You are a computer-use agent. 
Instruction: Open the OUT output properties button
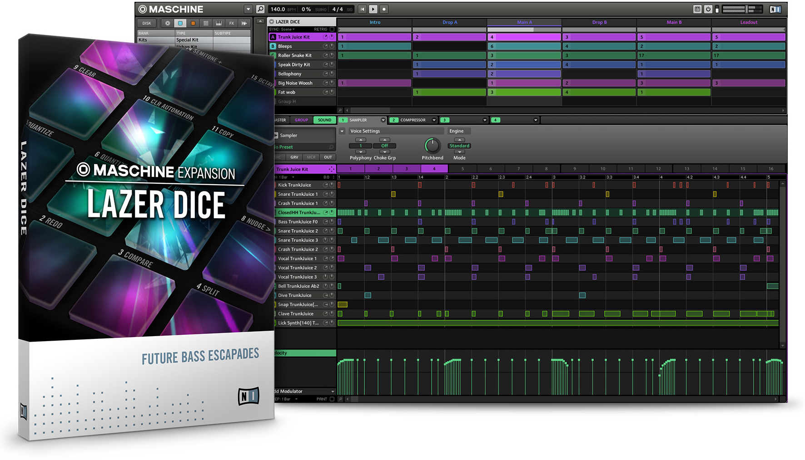(328, 157)
